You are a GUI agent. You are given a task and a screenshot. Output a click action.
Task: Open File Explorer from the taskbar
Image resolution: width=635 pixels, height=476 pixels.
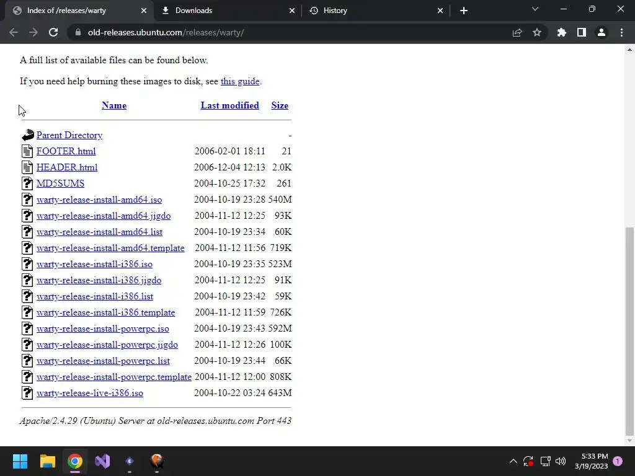[47, 461]
